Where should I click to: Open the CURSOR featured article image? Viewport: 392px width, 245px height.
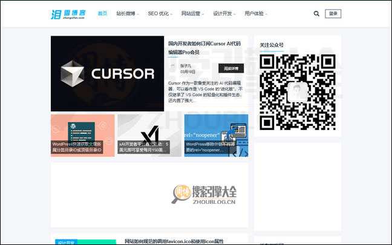point(107,74)
